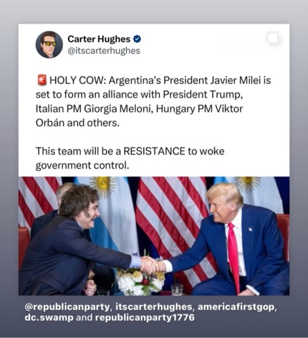Click the left Argentine flag sun emblem

coord(103,185)
